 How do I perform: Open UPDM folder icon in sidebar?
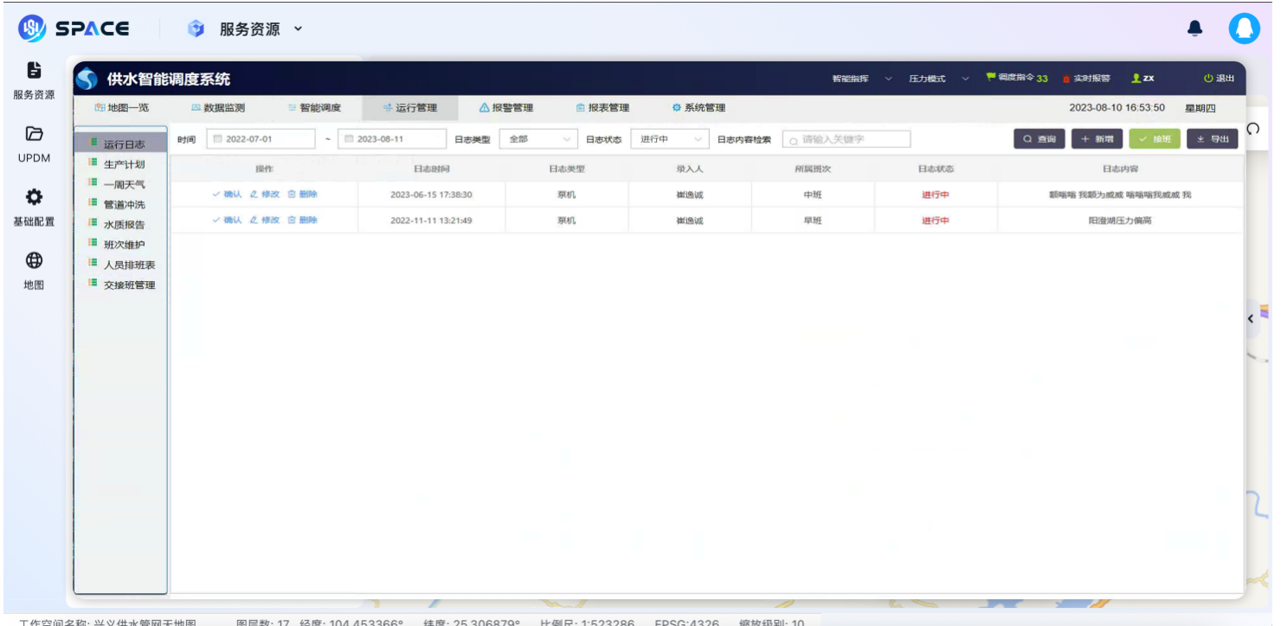point(34,134)
